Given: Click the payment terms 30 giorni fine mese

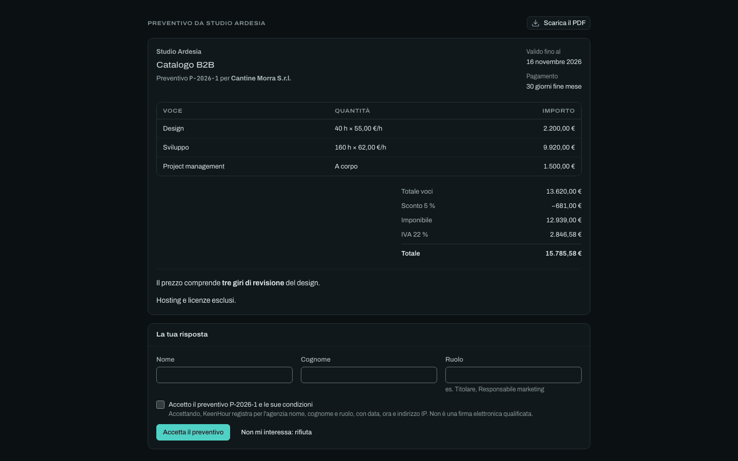Looking at the screenshot, I should [x=554, y=87].
